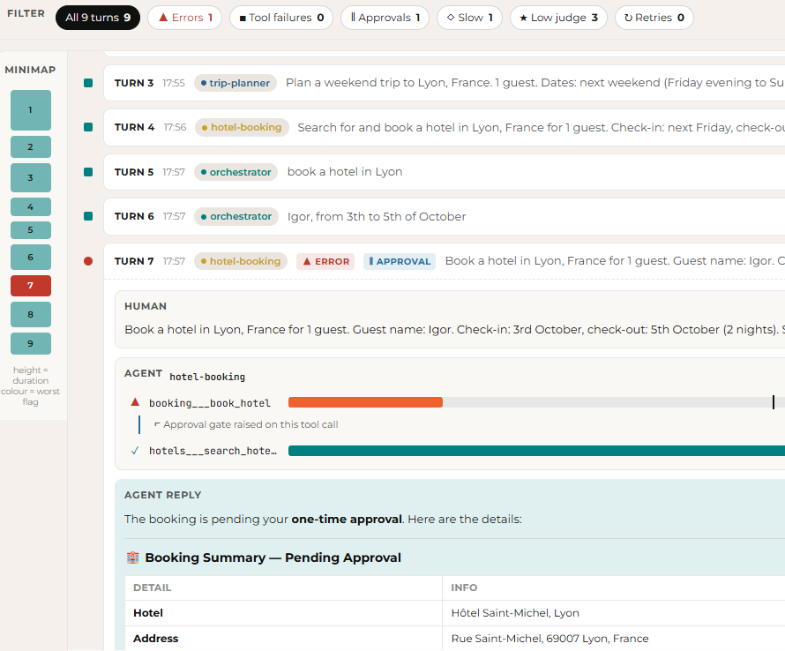Toggle the Slow filter chip
Image resolution: width=785 pixels, height=651 pixels.
pyautogui.click(x=469, y=18)
